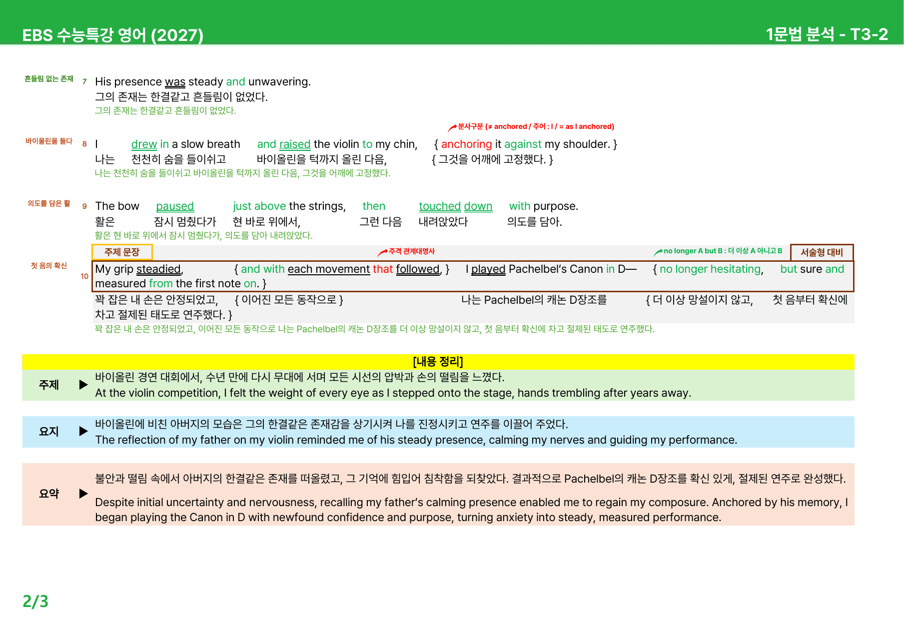Click the page indicator 2/3
904x639 pixels.
coord(35,601)
